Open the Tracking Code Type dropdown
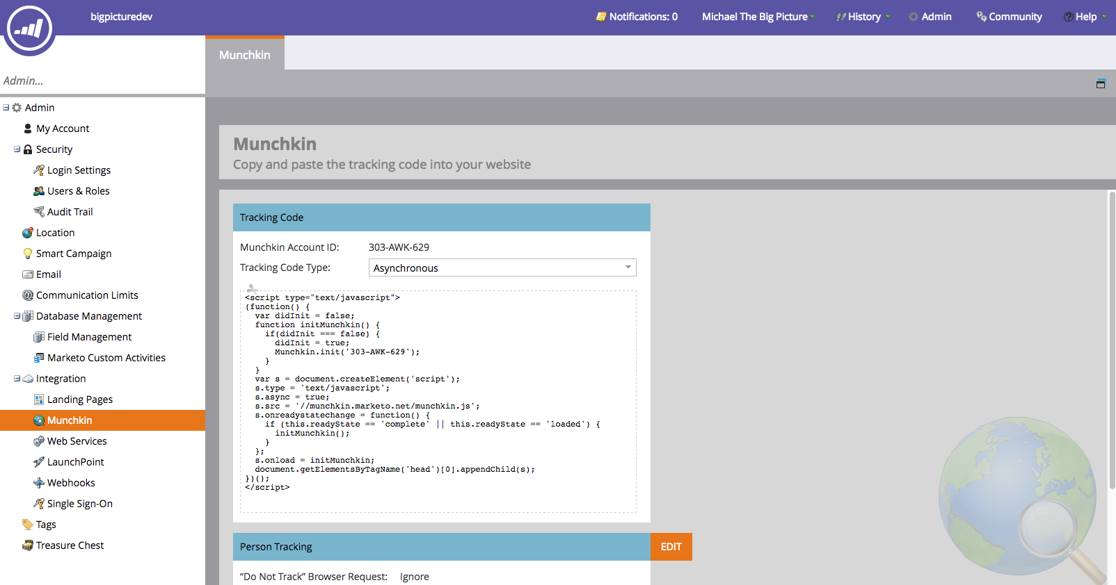The image size is (1116, 585). pyautogui.click(x=502, y=268)
